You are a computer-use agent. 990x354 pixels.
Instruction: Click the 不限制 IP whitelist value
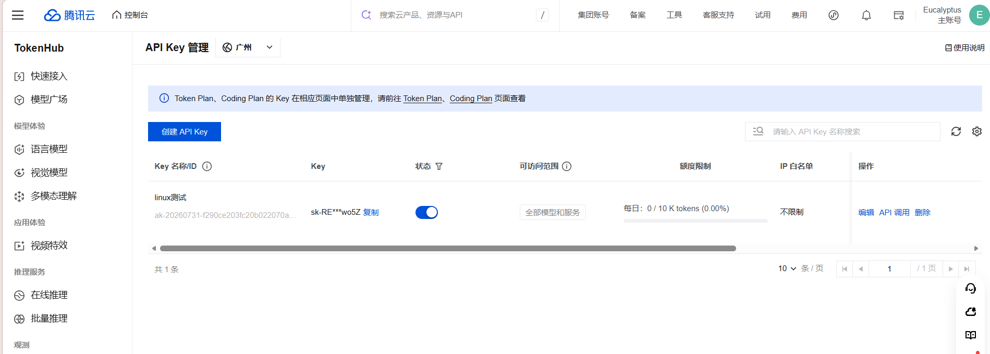click(791, 212)
